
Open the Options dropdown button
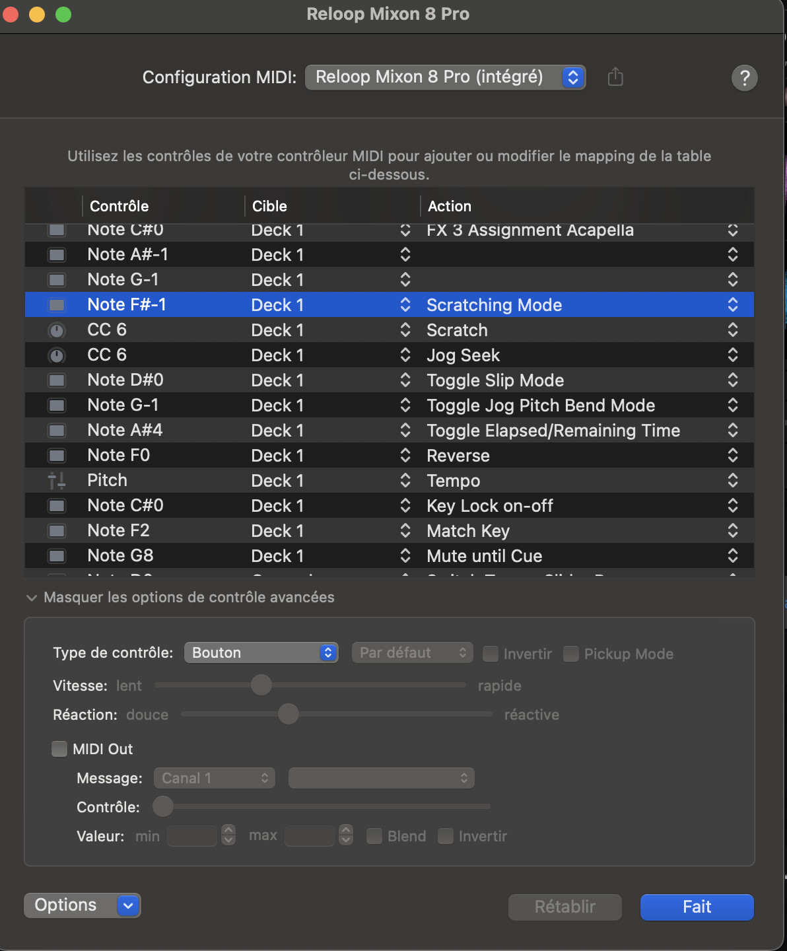(x=82, y=905)
